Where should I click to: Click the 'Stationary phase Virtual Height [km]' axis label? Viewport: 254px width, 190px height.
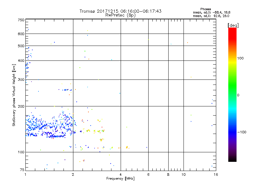click(14, 95)
